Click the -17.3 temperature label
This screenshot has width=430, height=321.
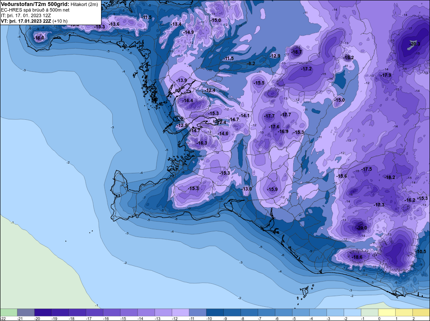pyautogui.click(x=379, y=205)
